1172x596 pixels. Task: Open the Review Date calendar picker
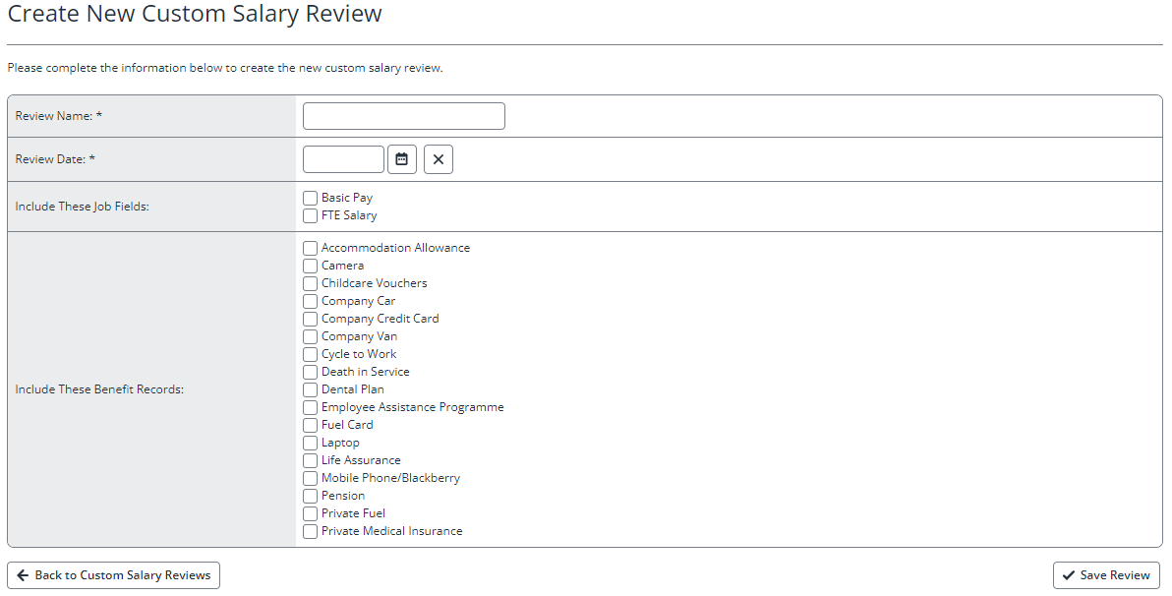tap(401, 159)
